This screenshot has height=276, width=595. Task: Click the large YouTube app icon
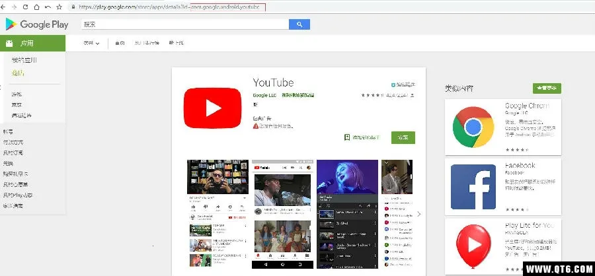[x=212, y=108]
